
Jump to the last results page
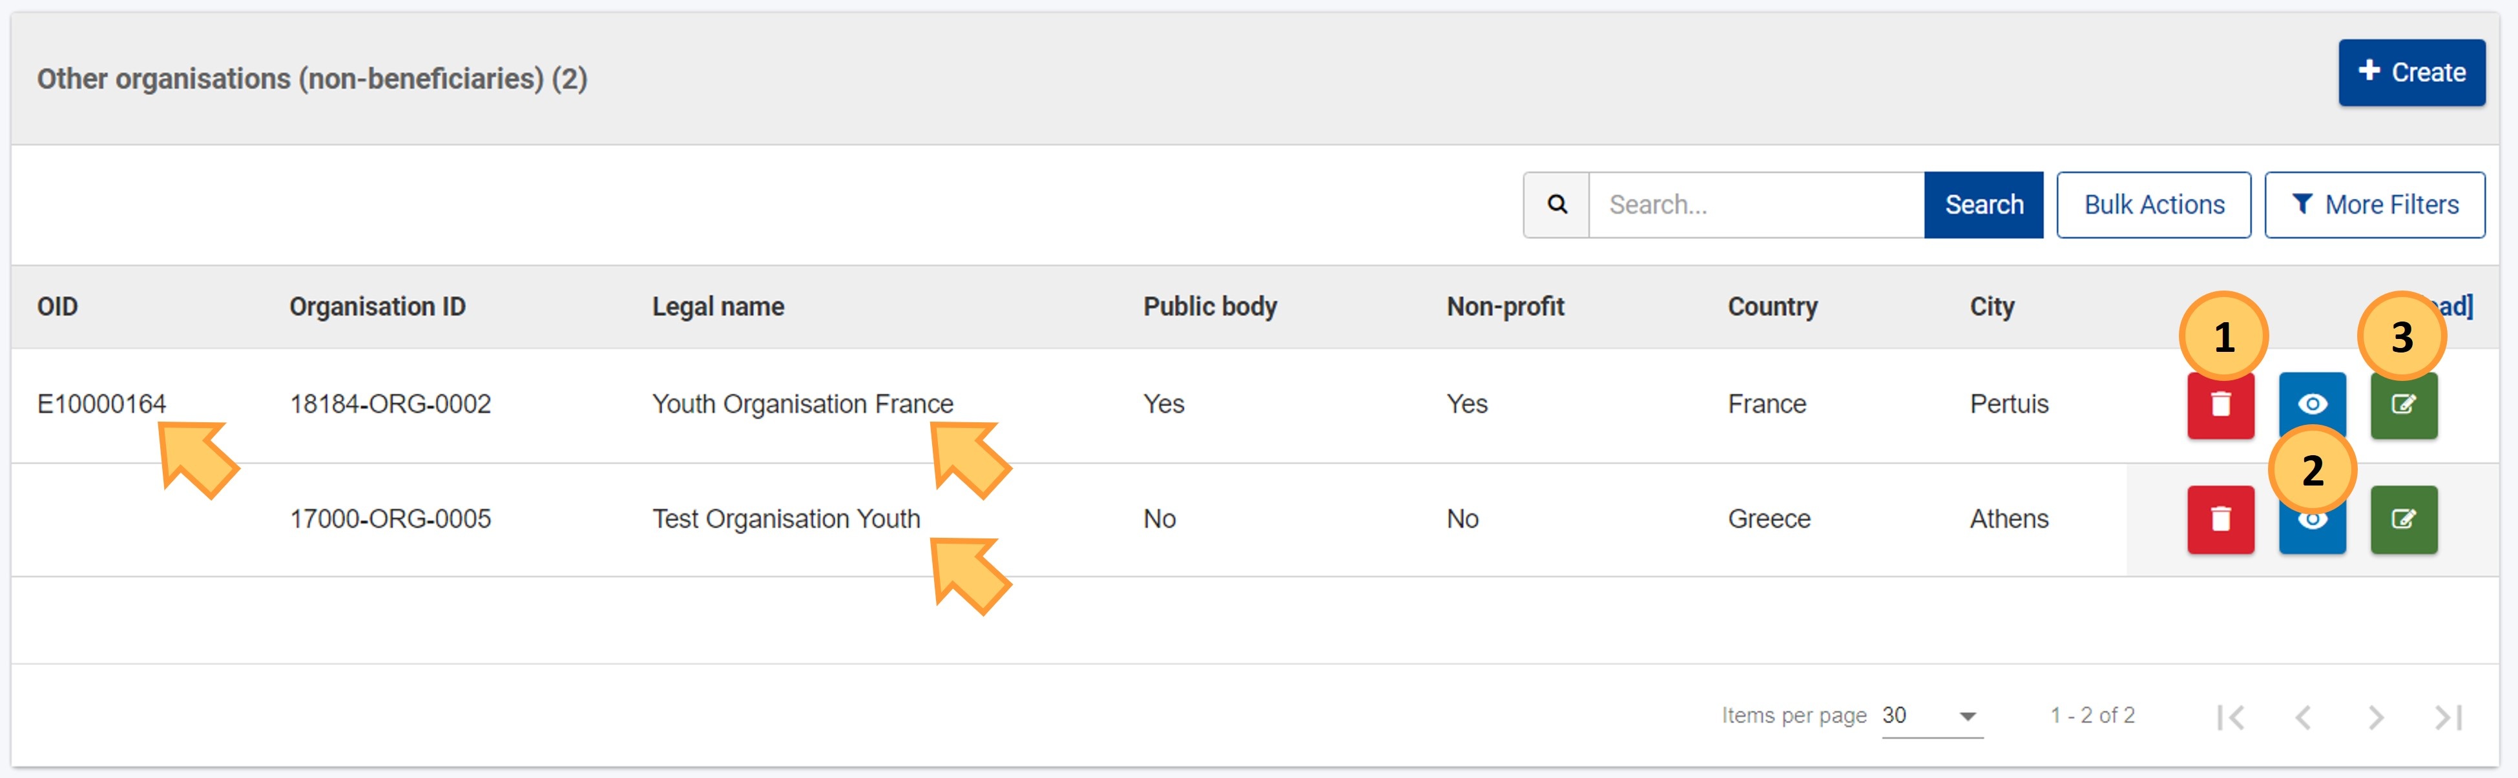[x=2448, y=717]
